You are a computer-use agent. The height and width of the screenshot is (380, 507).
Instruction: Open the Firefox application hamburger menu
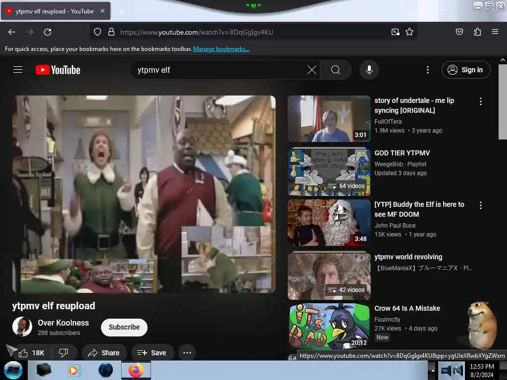(495, 32)
